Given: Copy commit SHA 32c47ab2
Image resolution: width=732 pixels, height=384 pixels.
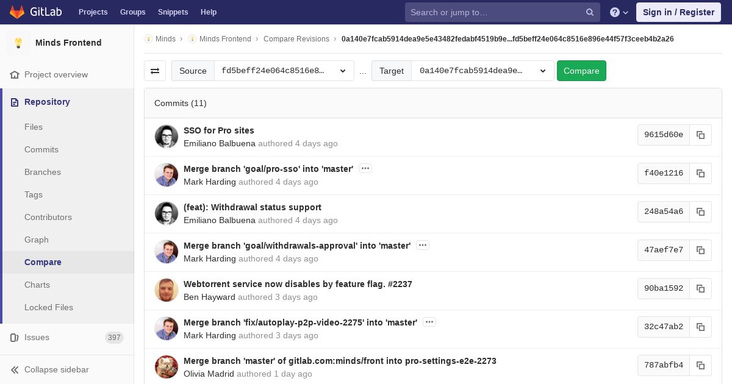Looking at the screenshot, I should [x=700, y=327].
